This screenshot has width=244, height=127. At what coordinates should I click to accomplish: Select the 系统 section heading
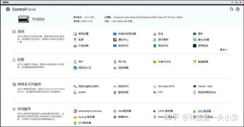pos(21,32)
